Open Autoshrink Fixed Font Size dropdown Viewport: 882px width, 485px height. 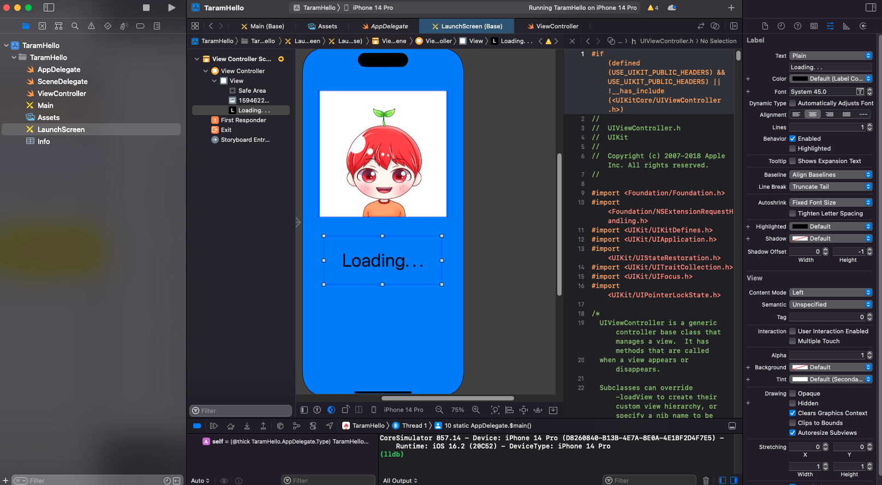point(831,202)
